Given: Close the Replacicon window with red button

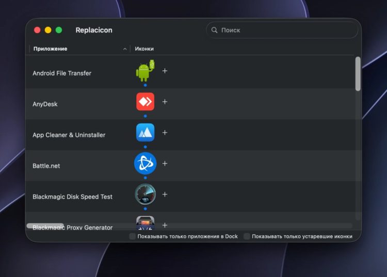Looking at the screenshot, I should (x=37, y=30).
